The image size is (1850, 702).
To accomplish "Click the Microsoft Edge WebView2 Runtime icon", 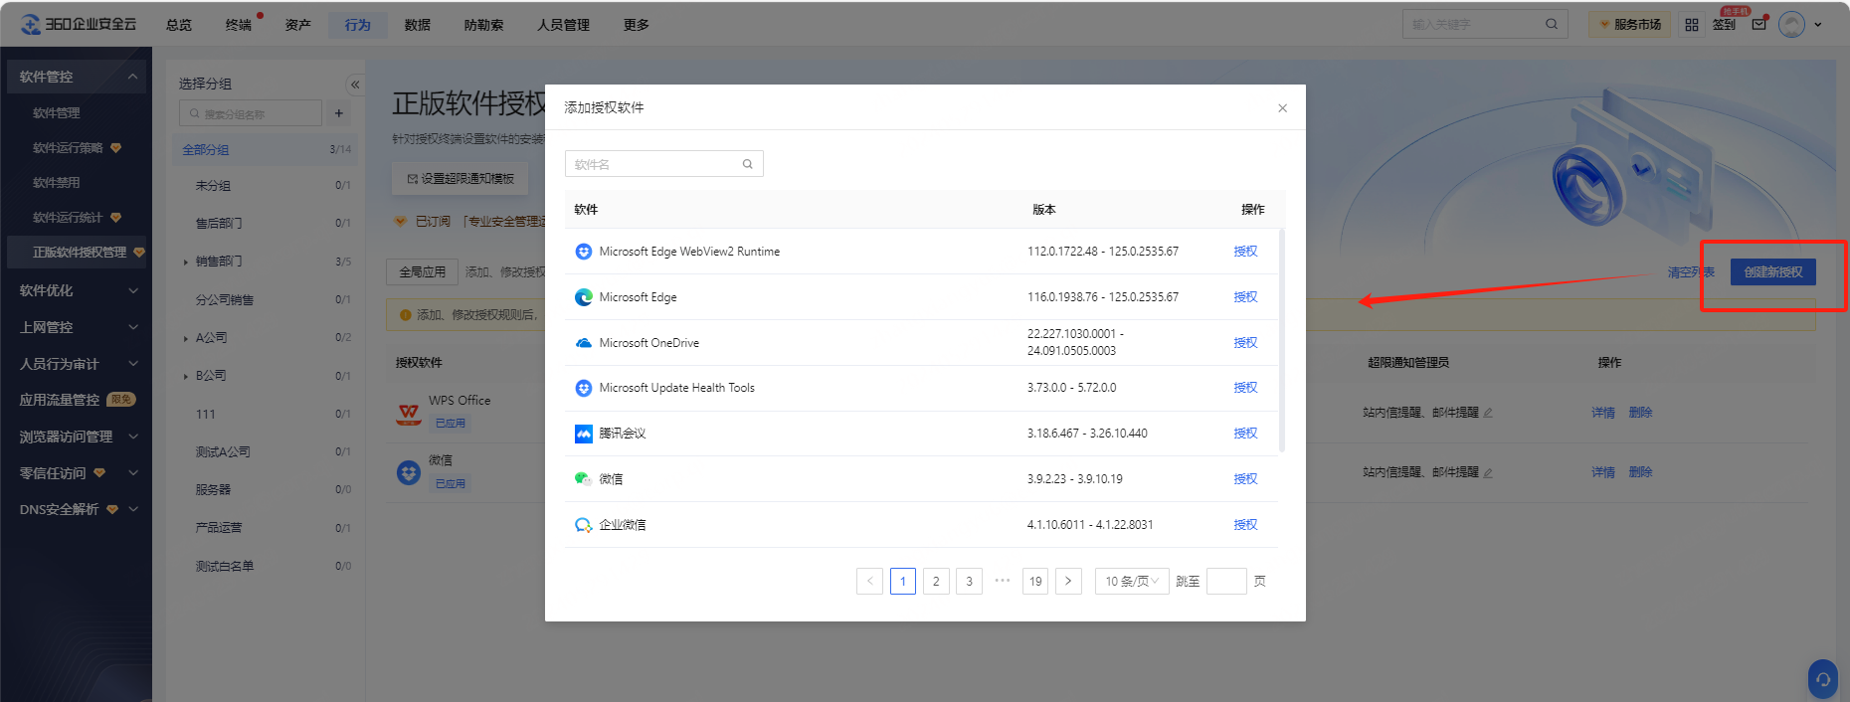I will point(584,252).
